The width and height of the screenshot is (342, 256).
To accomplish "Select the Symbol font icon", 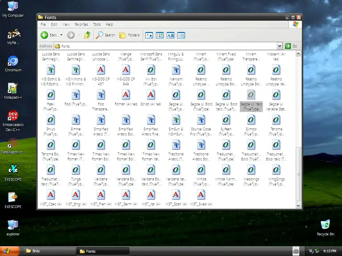I will (x=251, y=120).
